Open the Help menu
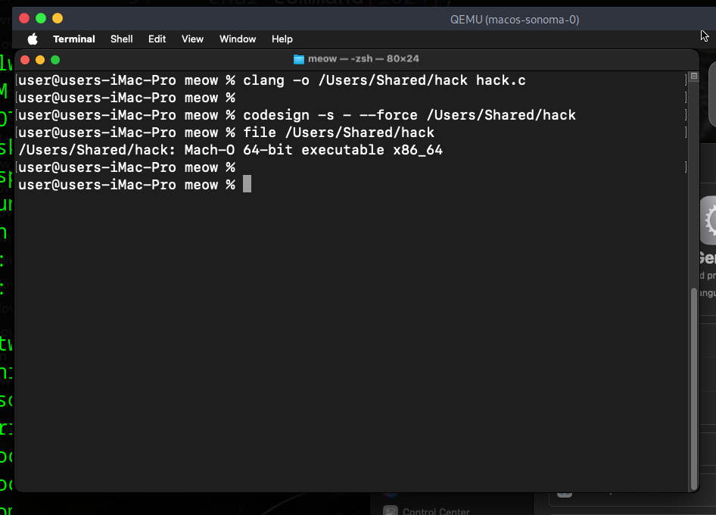 pos(282,39)
